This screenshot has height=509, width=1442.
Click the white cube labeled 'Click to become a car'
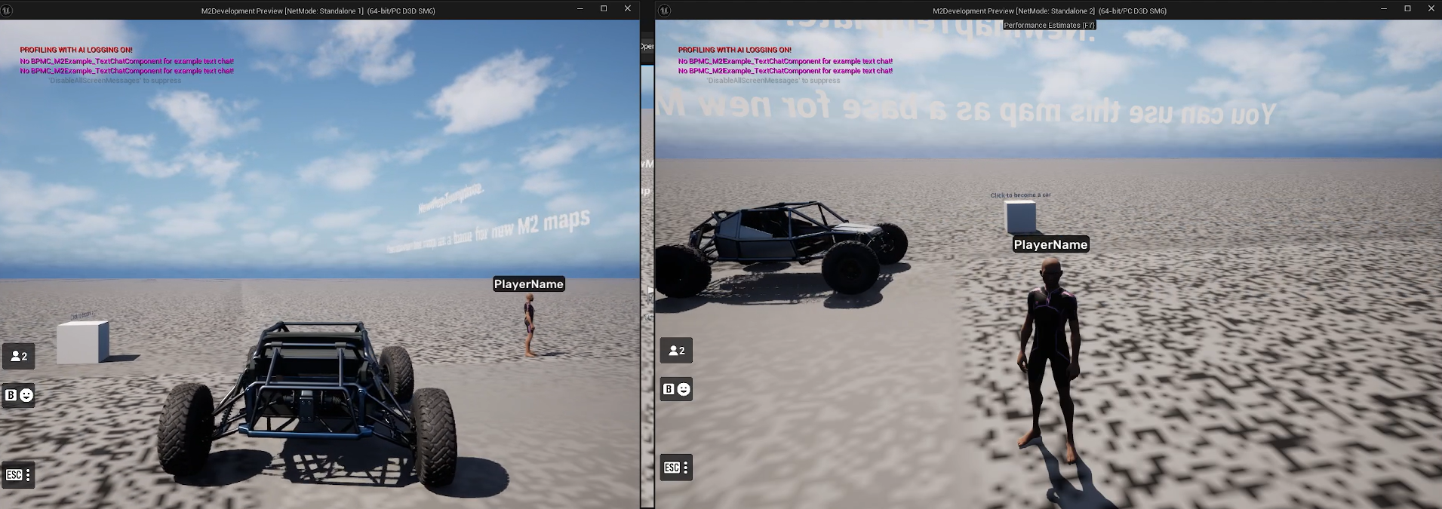tap(1020, 217)
